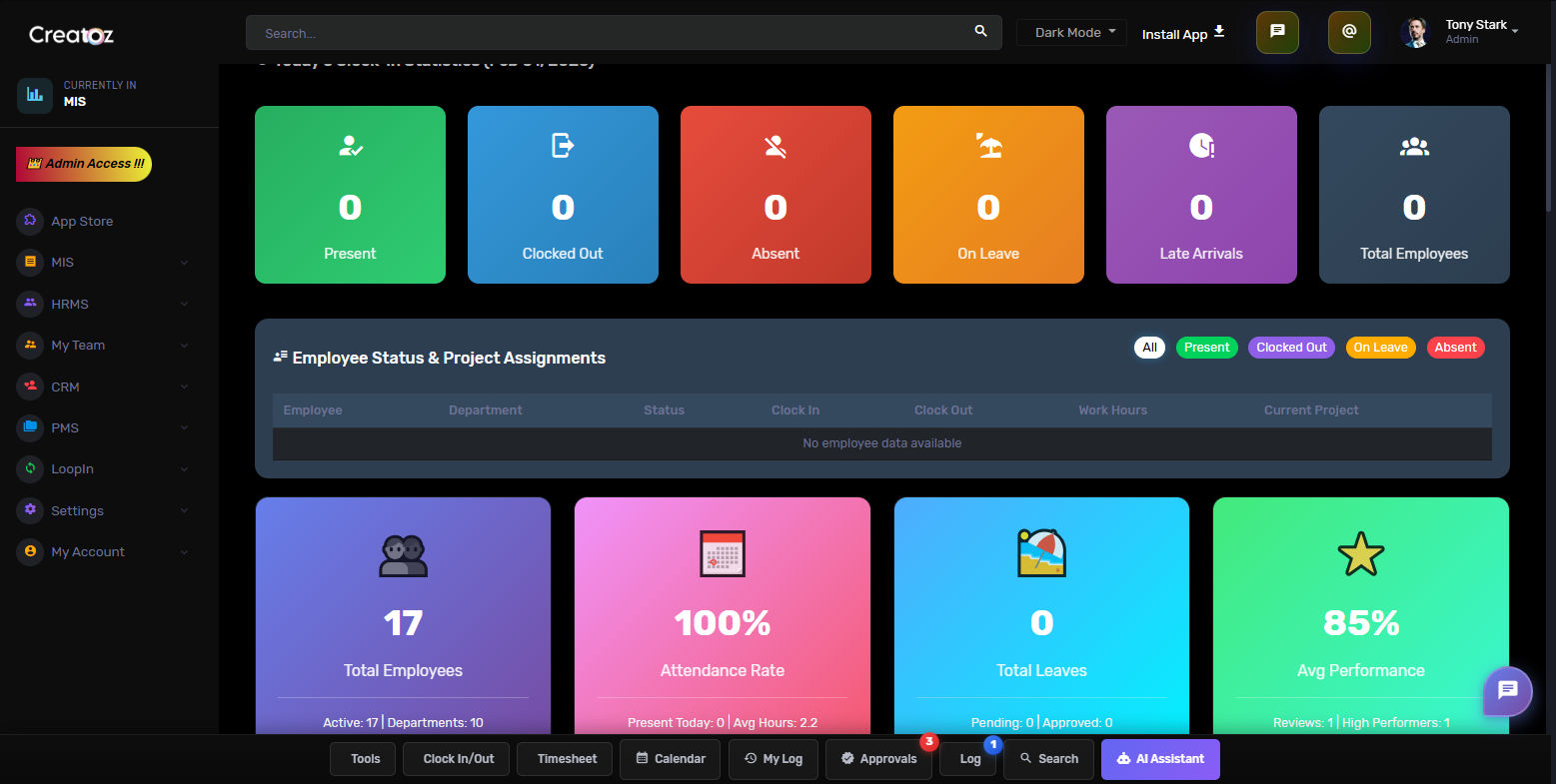Click the Install App download icon
Screen dimensions: 1556x784
tap(1219, 32)
